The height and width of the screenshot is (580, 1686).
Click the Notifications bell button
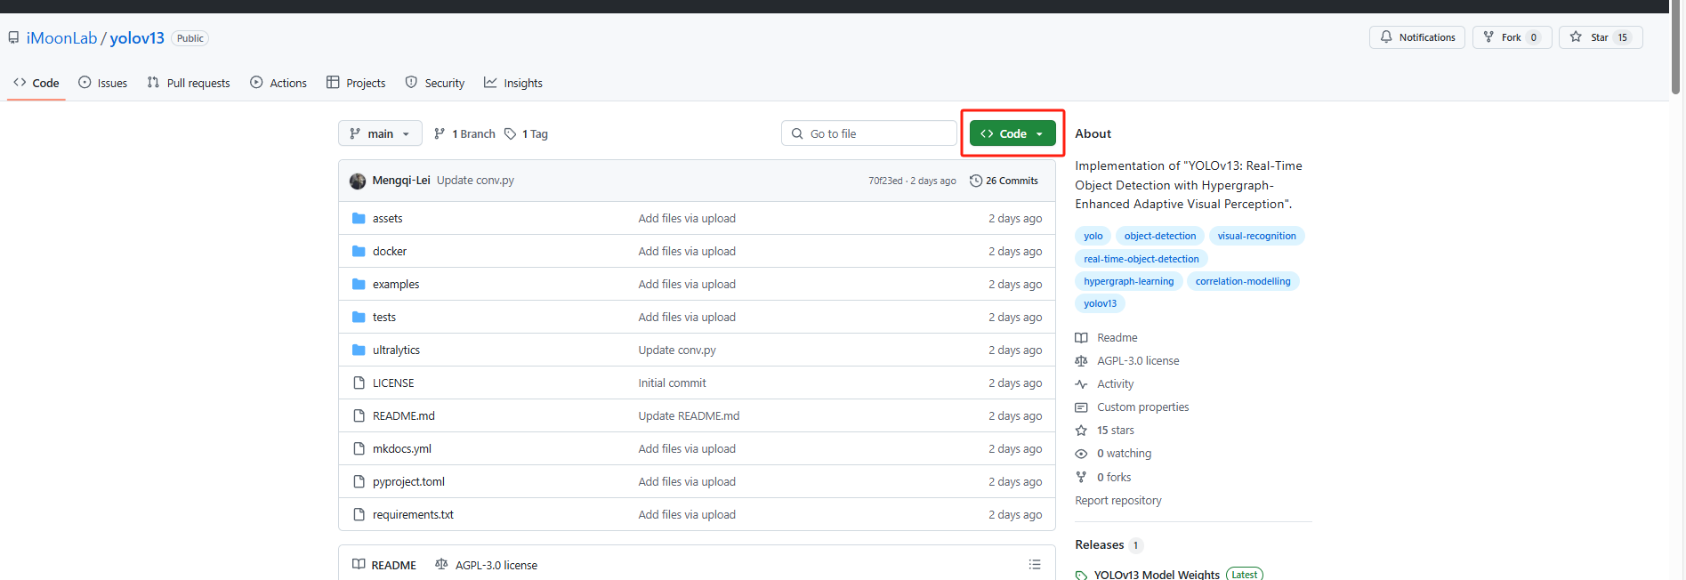[1417, 37]
